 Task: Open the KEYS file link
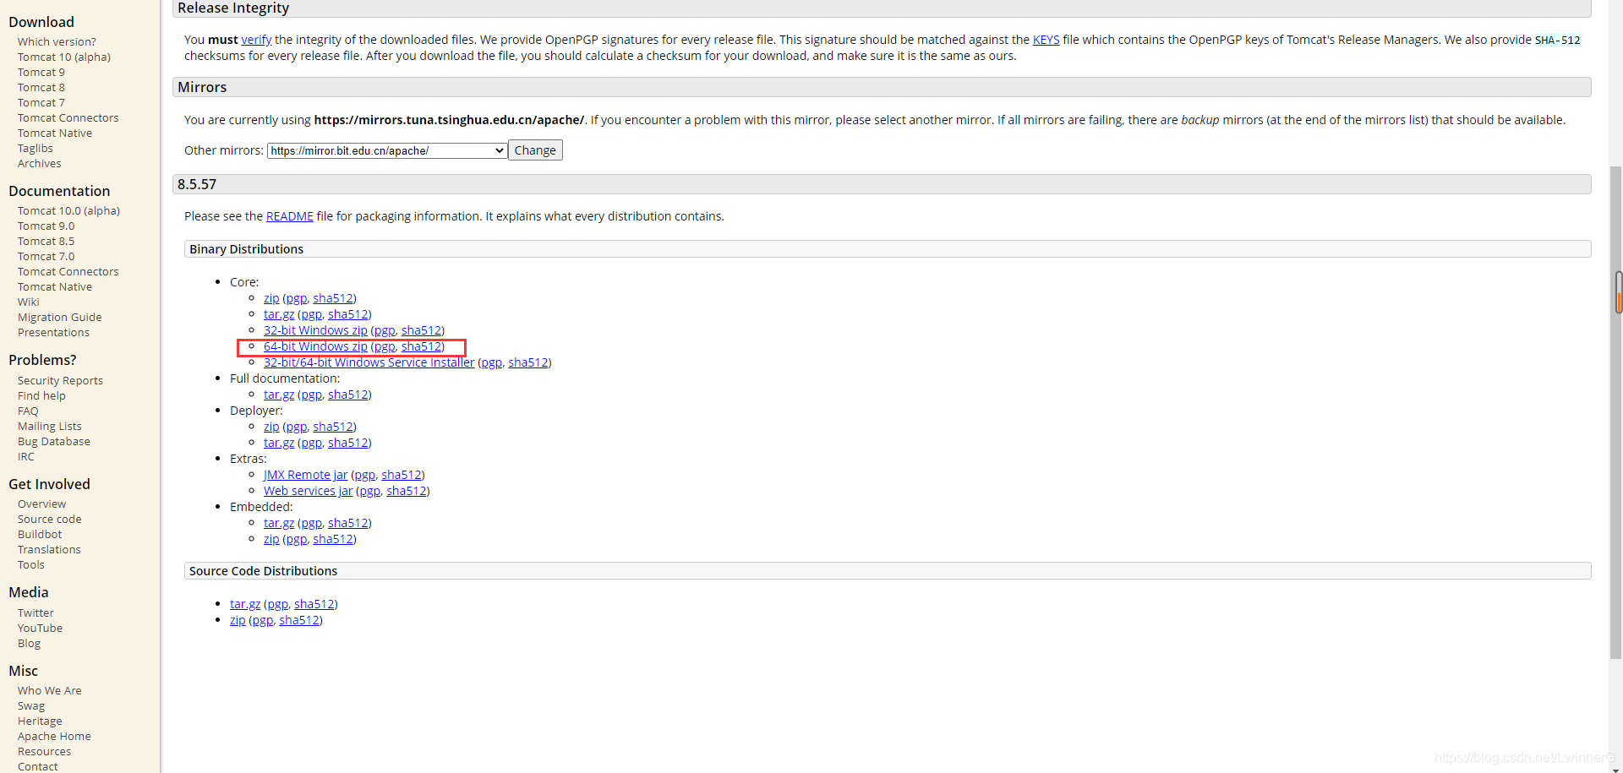[x=1046, y=40]
